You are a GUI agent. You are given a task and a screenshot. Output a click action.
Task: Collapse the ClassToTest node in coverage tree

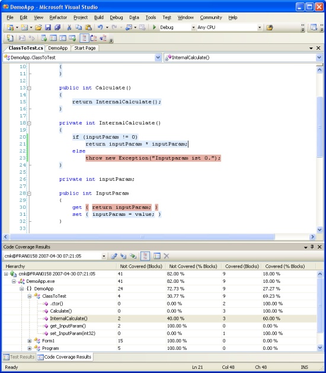29,296
